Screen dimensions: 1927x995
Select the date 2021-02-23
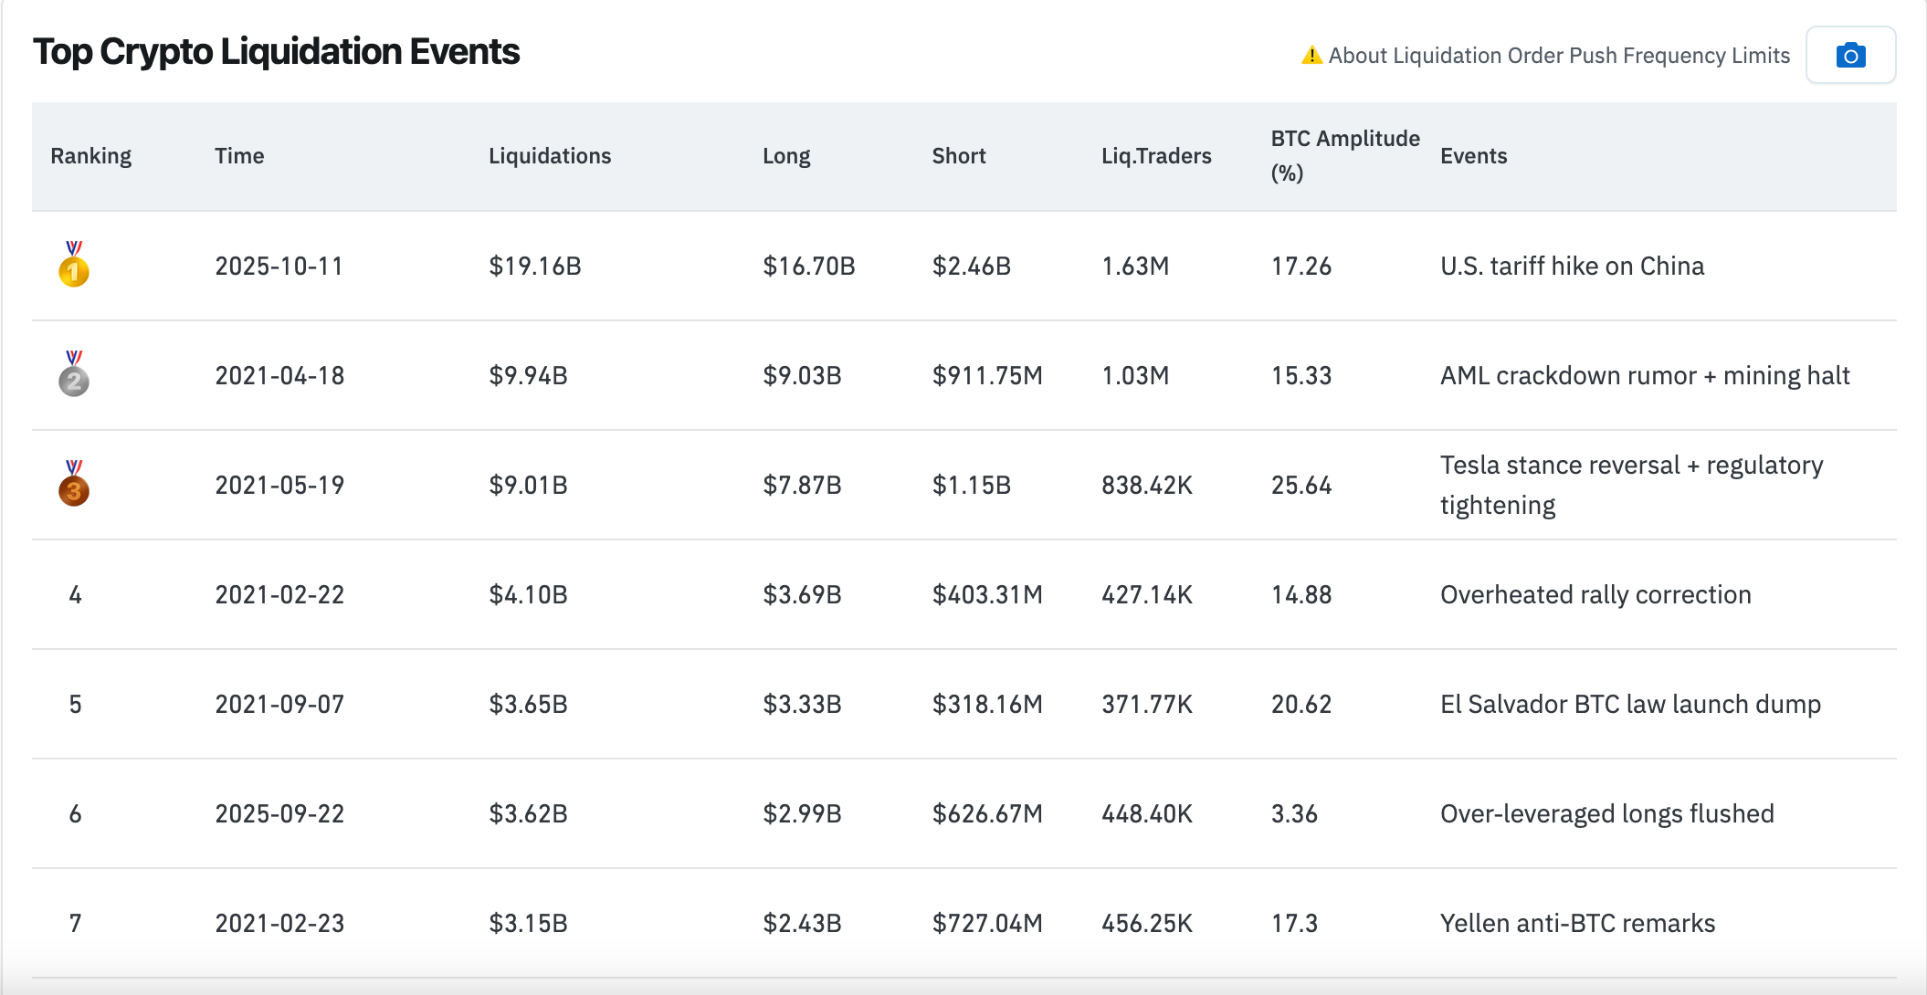[x=279, y=923]
